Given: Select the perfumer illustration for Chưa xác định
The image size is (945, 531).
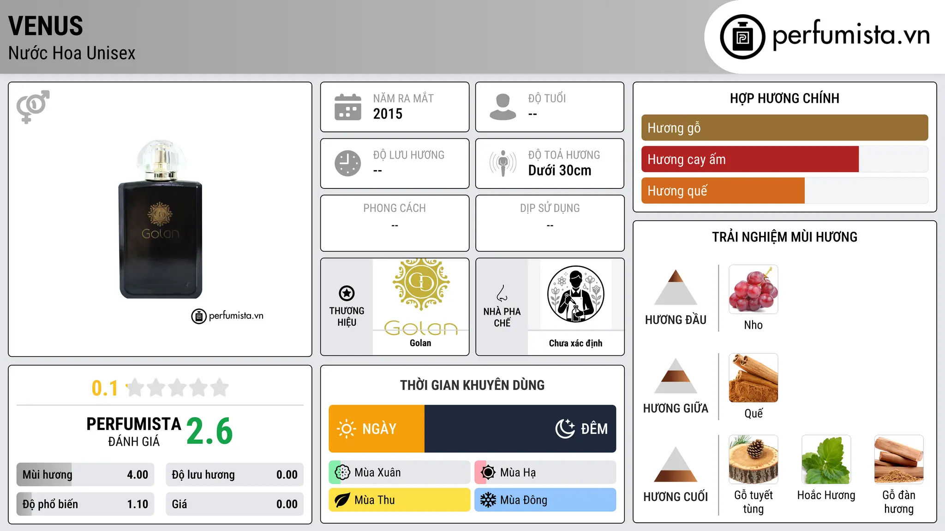Looking at the screenshot, I should 576,294.
